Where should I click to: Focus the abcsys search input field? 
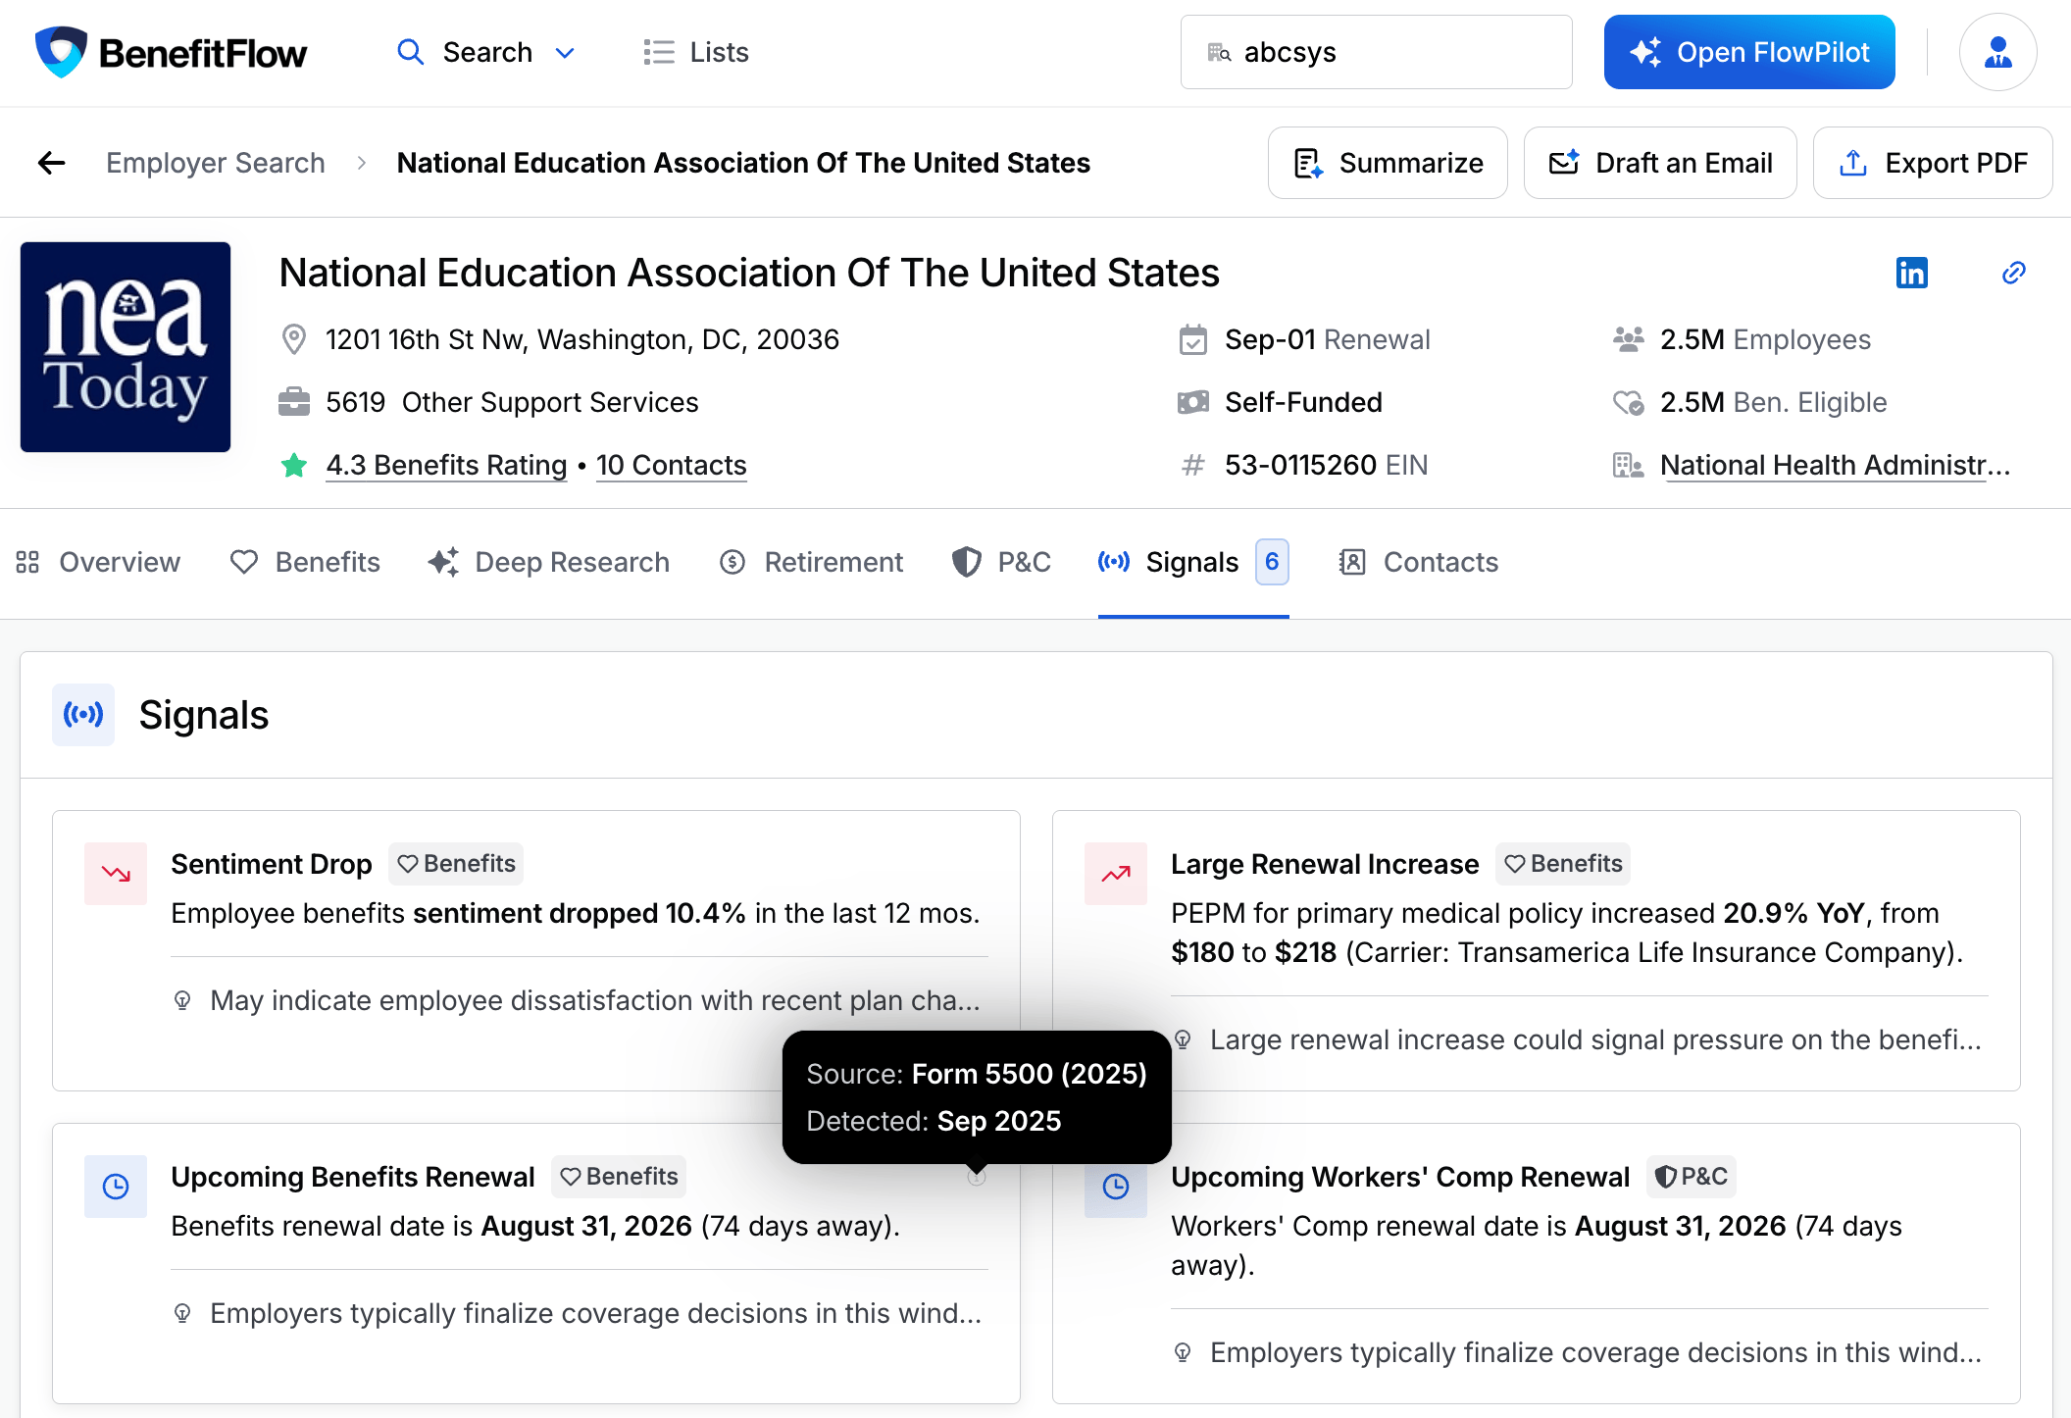coord(1376,52)
